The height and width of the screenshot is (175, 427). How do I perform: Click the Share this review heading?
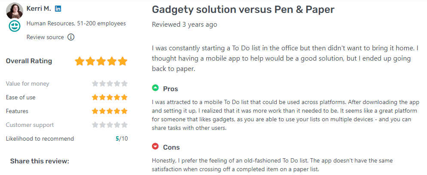click(40, 161)
